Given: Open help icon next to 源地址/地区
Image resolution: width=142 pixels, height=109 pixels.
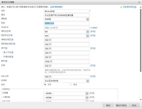Looking at the screenshot, I should (12, 40).
